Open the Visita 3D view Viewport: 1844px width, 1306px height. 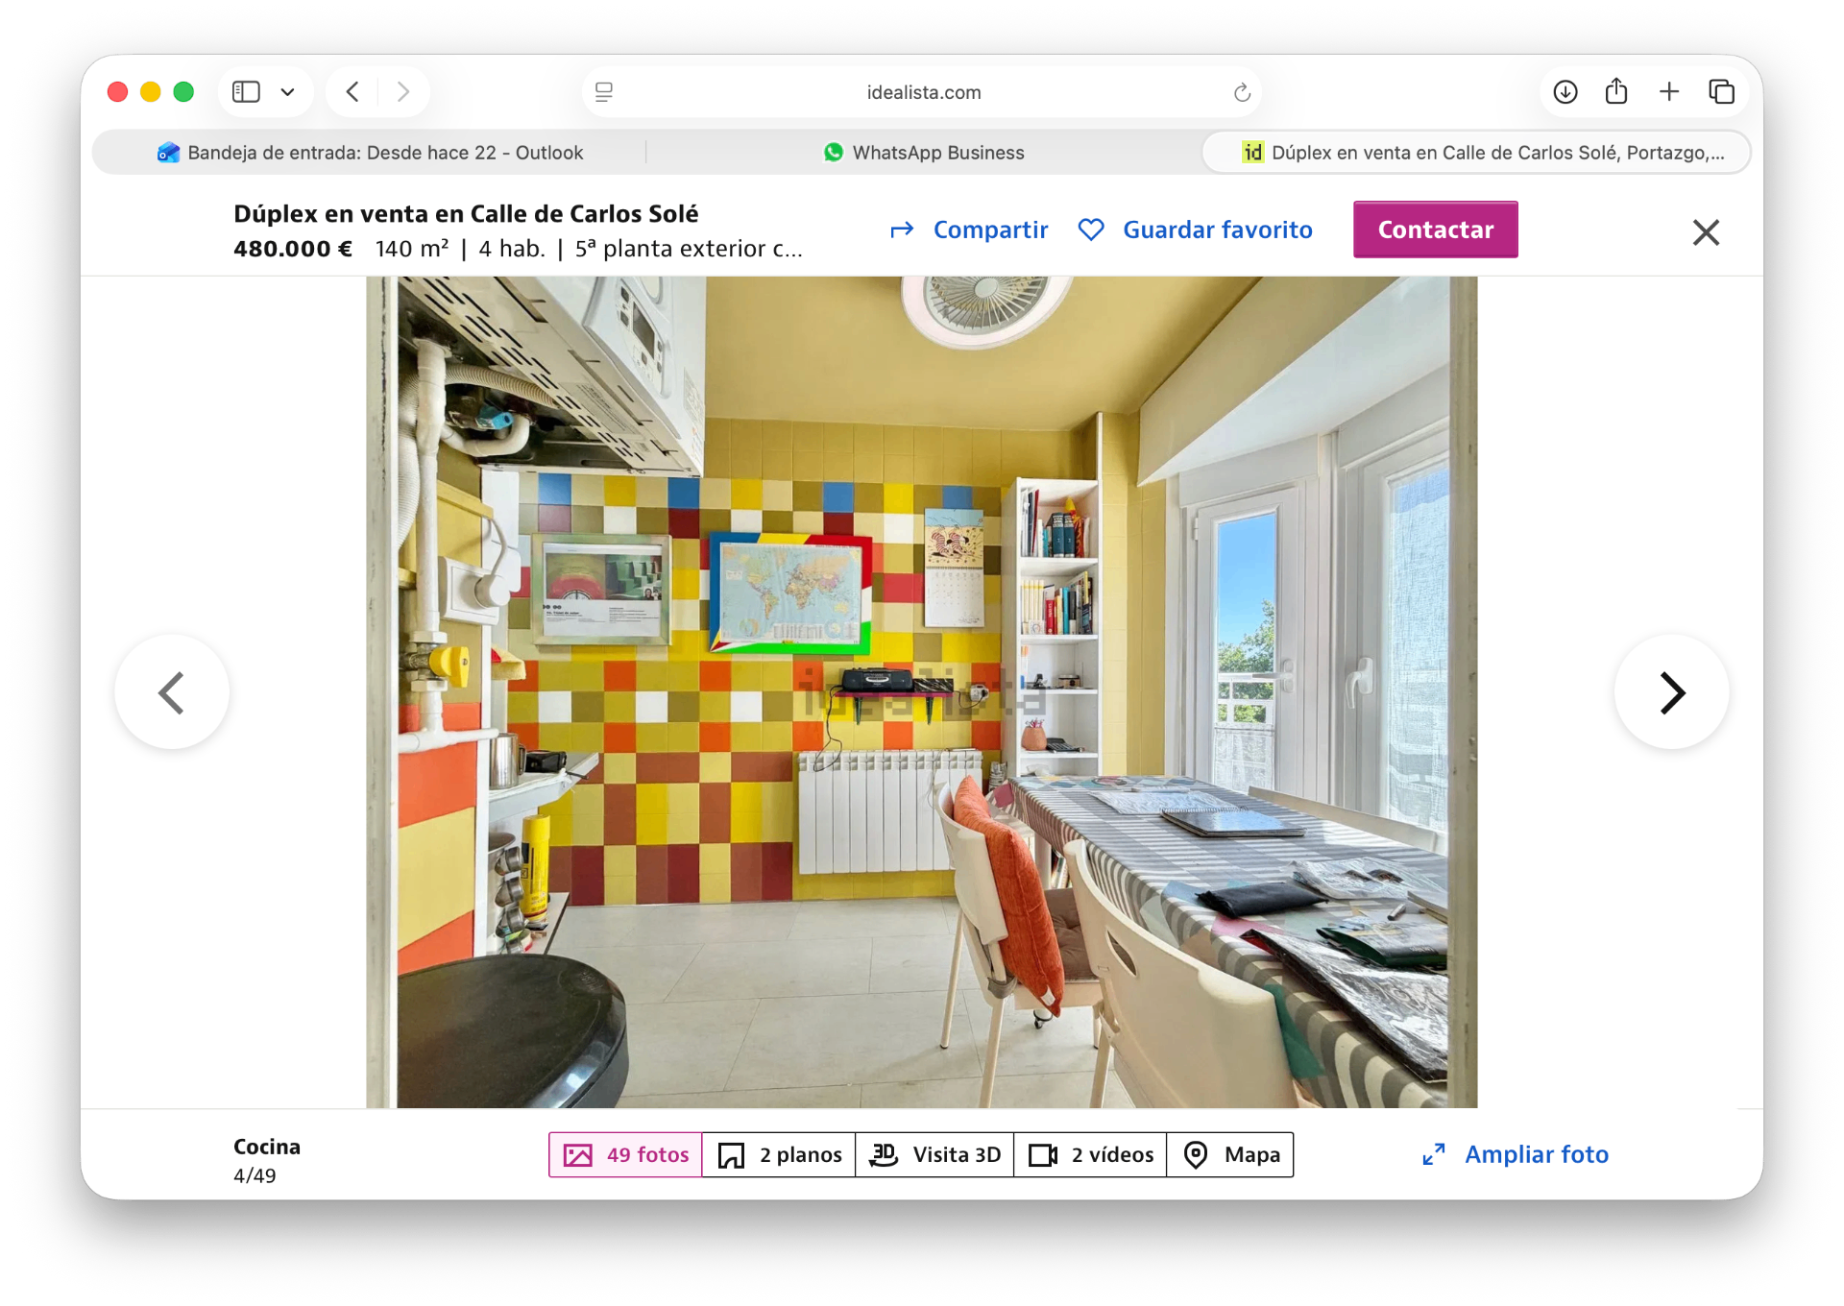tap(934, 1154)
